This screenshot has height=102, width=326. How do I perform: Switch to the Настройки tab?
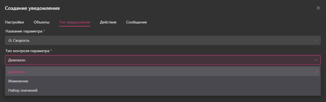(x=14, y=22)
